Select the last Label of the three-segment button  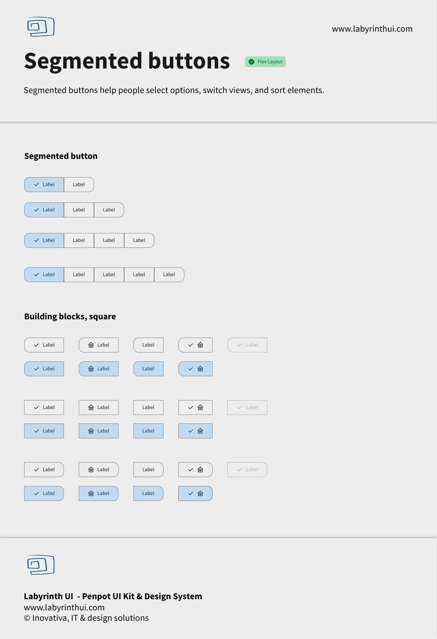click(109, 210)
